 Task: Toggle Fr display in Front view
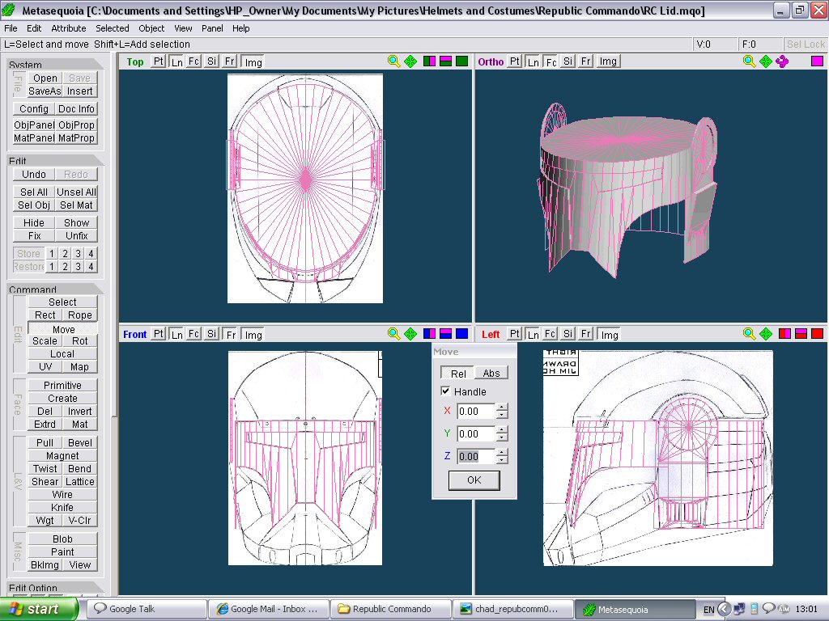(231, 334)
